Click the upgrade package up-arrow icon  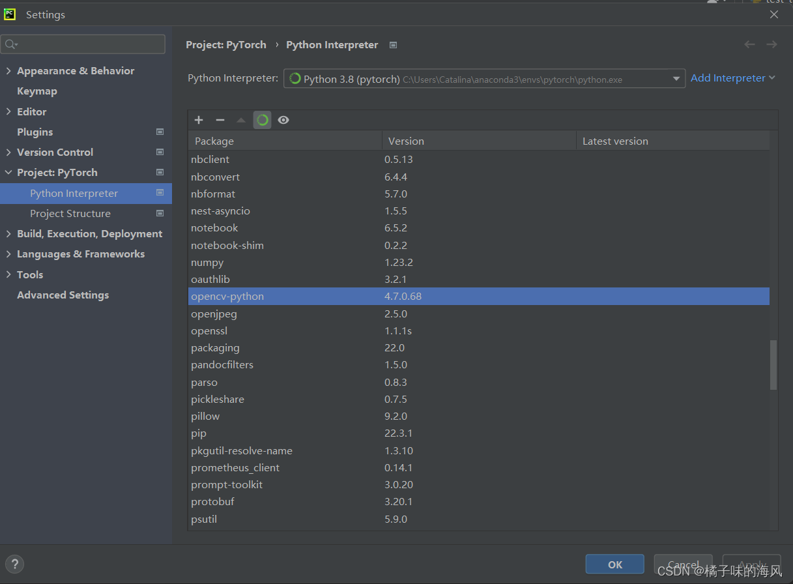(241, 120)
